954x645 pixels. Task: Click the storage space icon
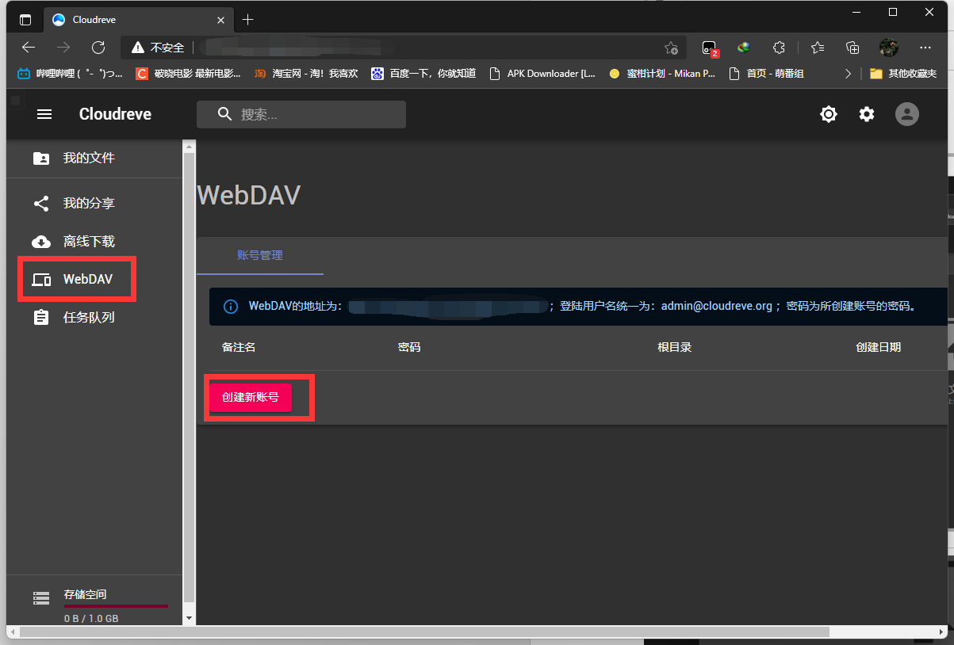click(40, 597)
